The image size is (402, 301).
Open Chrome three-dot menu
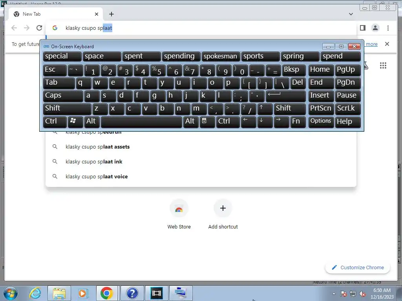point(388,28)
